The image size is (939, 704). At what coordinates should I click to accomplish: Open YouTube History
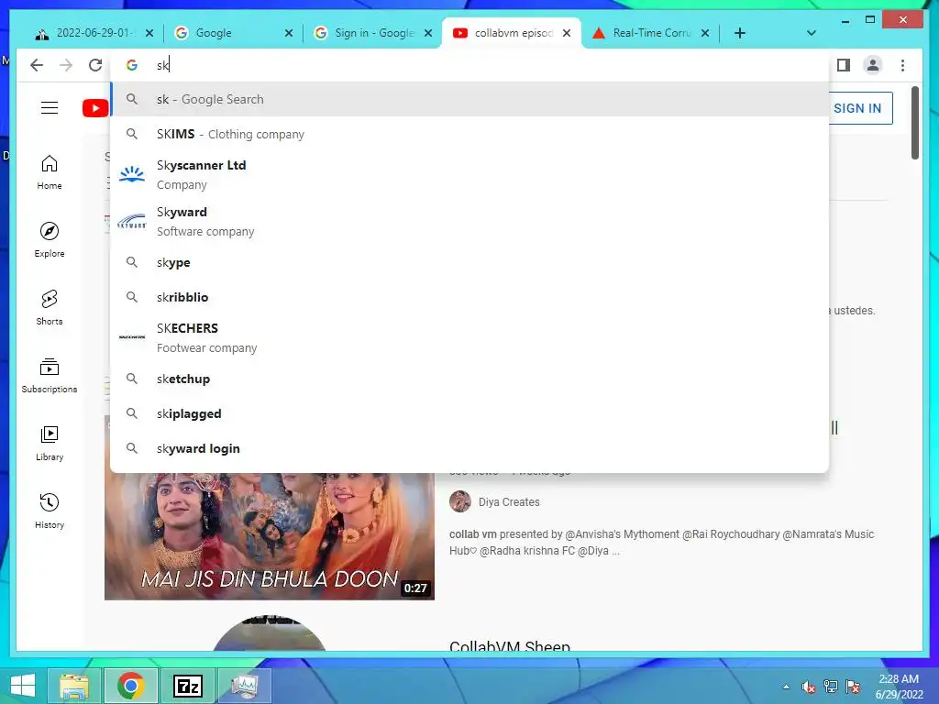(x=50, y=511)
